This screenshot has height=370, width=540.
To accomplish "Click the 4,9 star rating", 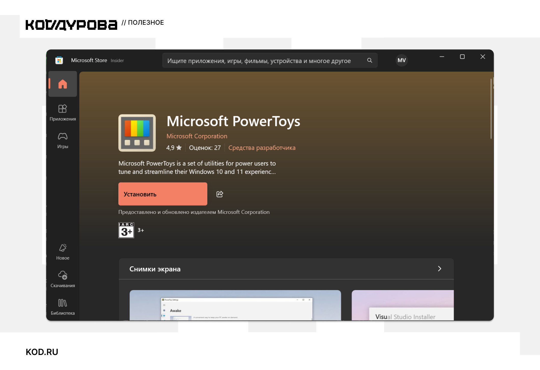I will pos(174,148).
